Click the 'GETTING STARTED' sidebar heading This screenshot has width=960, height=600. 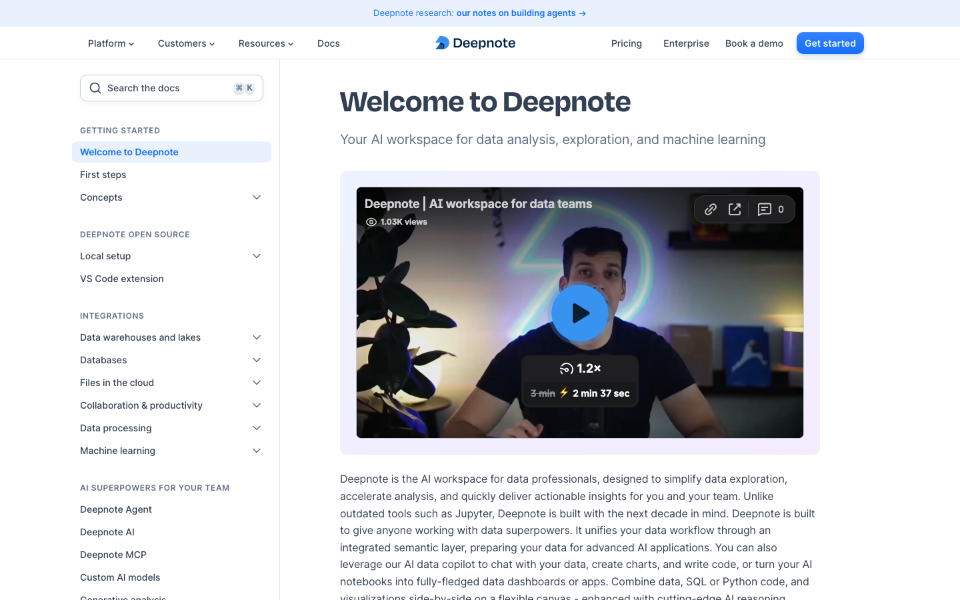[120, 131]
